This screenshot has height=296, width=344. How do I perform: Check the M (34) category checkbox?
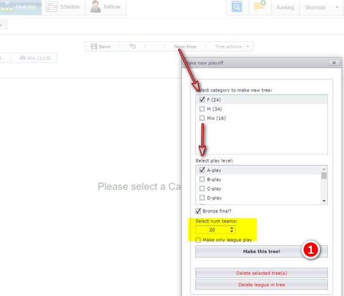pyautogui.click(x=202, y=109)
